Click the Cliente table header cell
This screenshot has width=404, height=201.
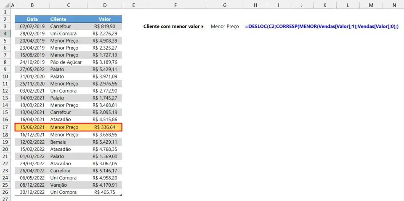(x=69, y=19)
